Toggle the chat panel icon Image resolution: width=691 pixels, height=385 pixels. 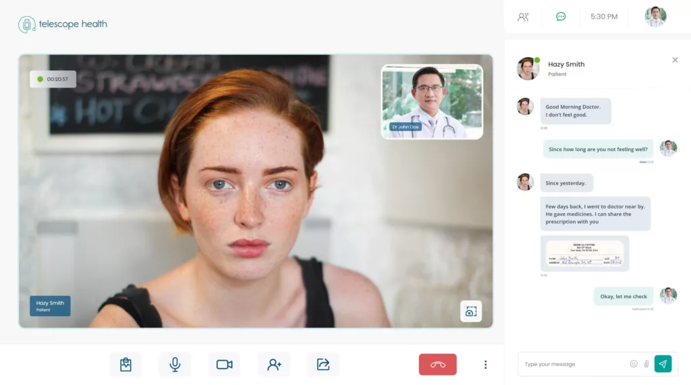point(561,17)
